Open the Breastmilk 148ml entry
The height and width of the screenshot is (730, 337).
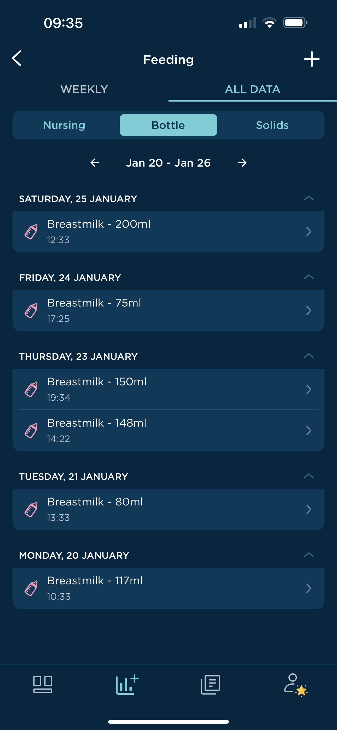click(168, 431)
